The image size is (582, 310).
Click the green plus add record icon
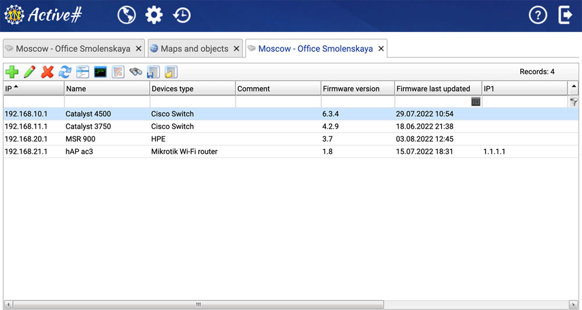point(12,72)
